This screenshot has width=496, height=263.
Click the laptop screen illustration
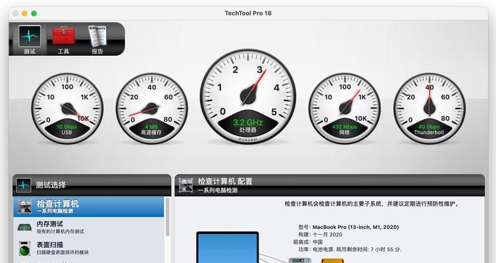point(228,248)
